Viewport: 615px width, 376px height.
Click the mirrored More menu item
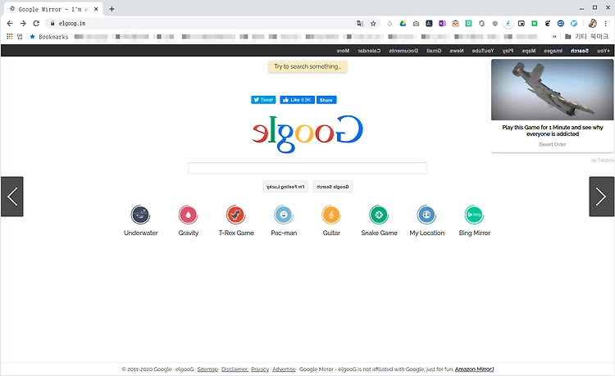coord(343,51)
